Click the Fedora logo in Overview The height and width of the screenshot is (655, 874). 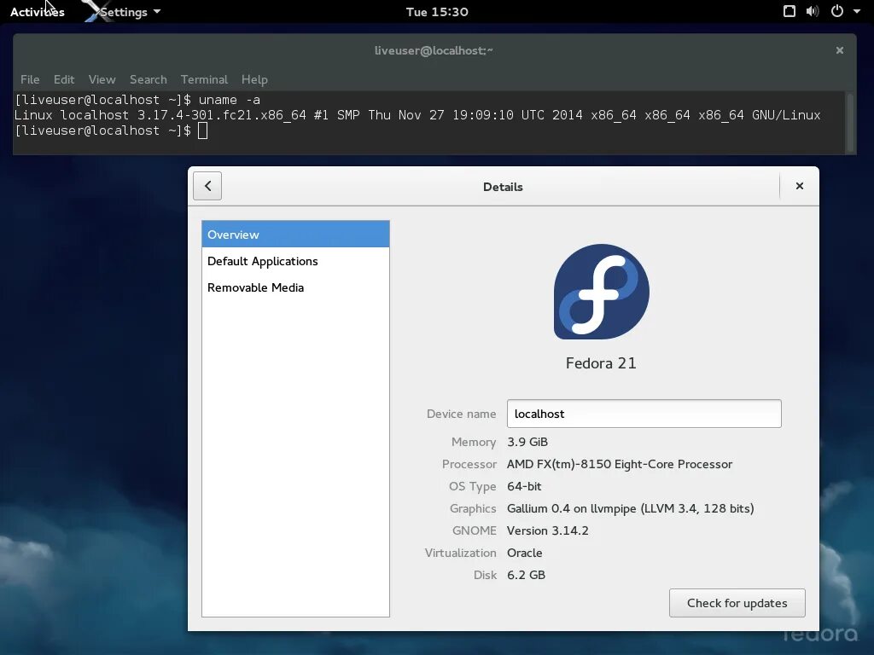click(x=602, y=292)
